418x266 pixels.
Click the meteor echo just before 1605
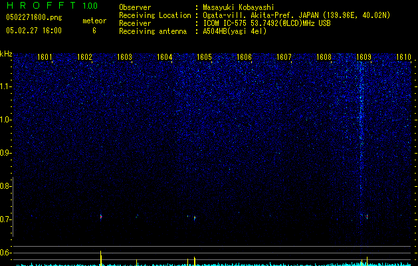point(195,218)
